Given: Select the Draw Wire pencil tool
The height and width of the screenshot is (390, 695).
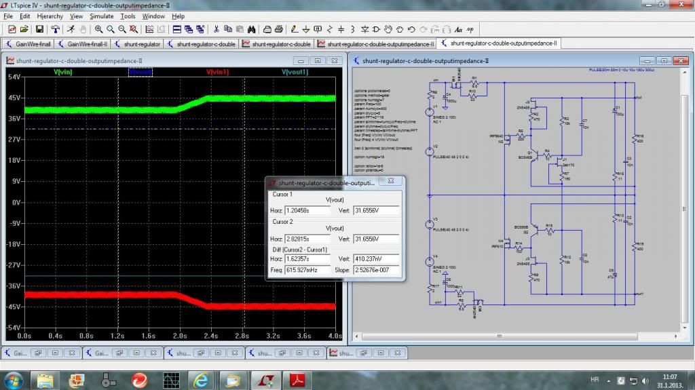Looking at the screenshot, I should coord(295,30).
